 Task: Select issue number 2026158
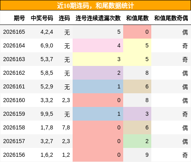coord(14,127)
